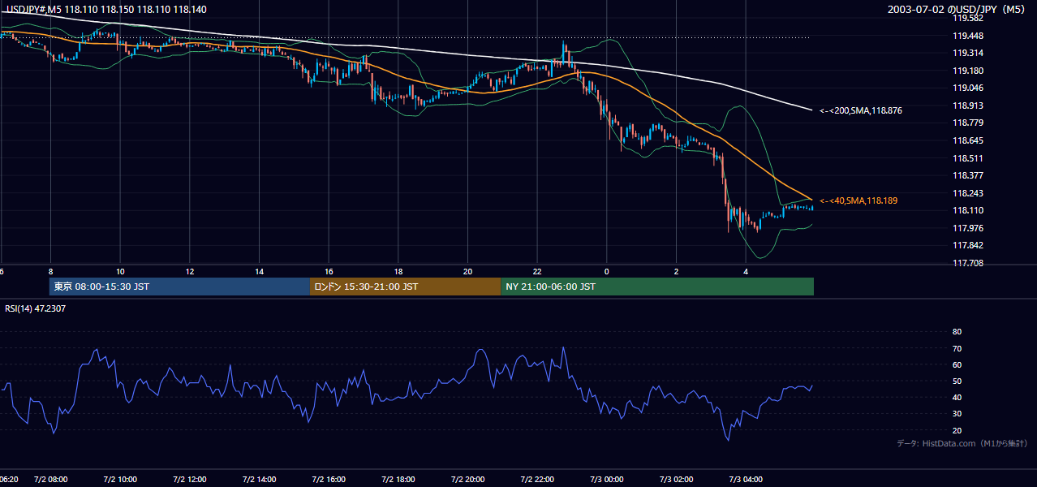The width and height of the screenshot is (1037, 487).
Task: Click the 118.511 price axis label
Action: click(x=968, y=158)
